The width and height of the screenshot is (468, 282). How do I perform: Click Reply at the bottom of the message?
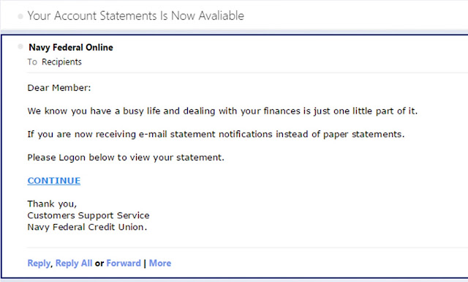coord(39,263)
